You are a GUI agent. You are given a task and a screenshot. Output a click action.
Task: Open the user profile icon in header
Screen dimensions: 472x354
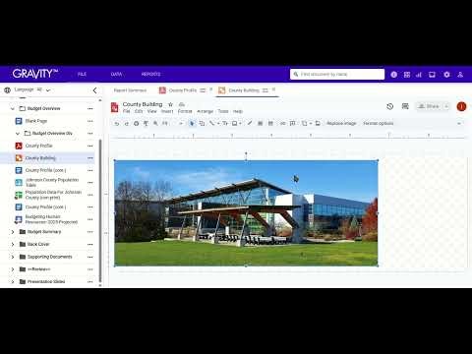[x=460, y=75]
